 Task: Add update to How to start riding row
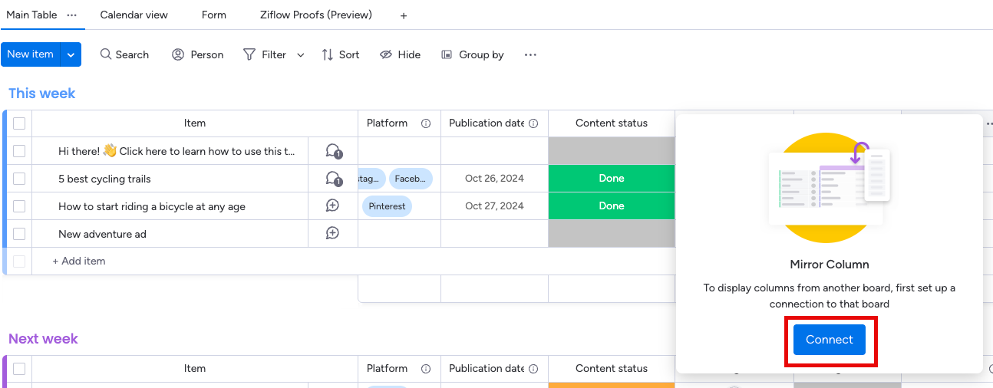pyautogui.click(x=332, y=206)
